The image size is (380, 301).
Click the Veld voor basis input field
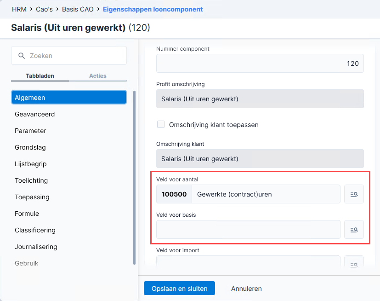pos(248,230)
